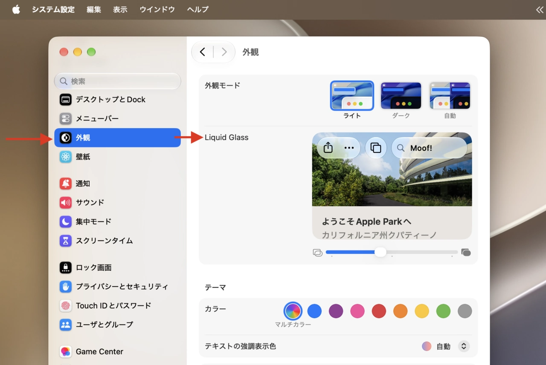Open the ウインドウ menu
546x365 pixels.
pyautogui.click(x=157, y=9)
